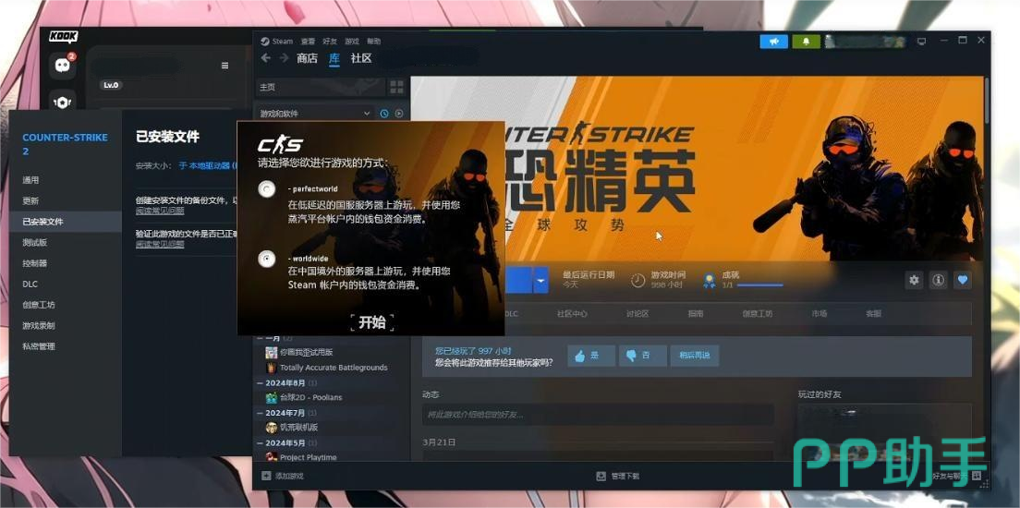The height and width of the screenshot is (508, 1020).
Task: Collapse the 2024年5月 library group
Action: pos(261,443)
